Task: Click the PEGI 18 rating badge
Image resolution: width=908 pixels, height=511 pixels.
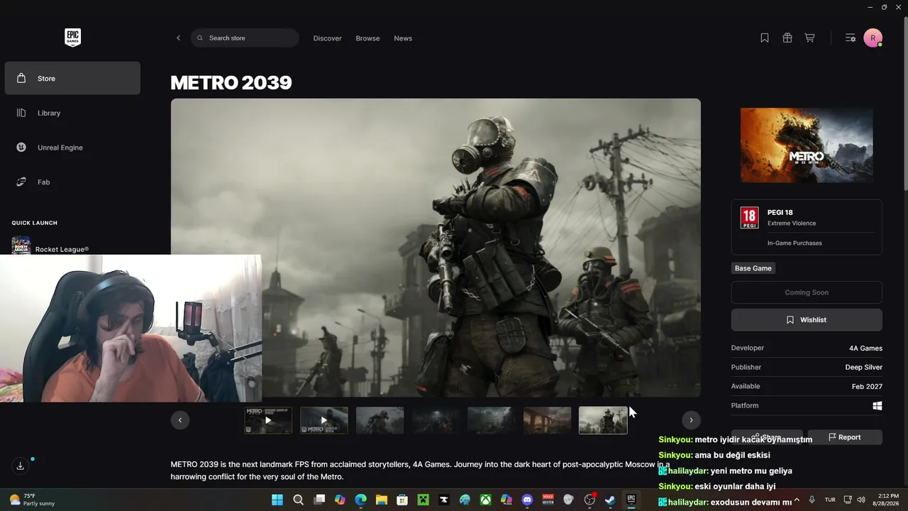Action: [749, 217]
